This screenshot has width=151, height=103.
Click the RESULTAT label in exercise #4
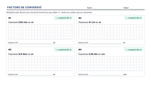pyautogui.click(x=84, y=75)
